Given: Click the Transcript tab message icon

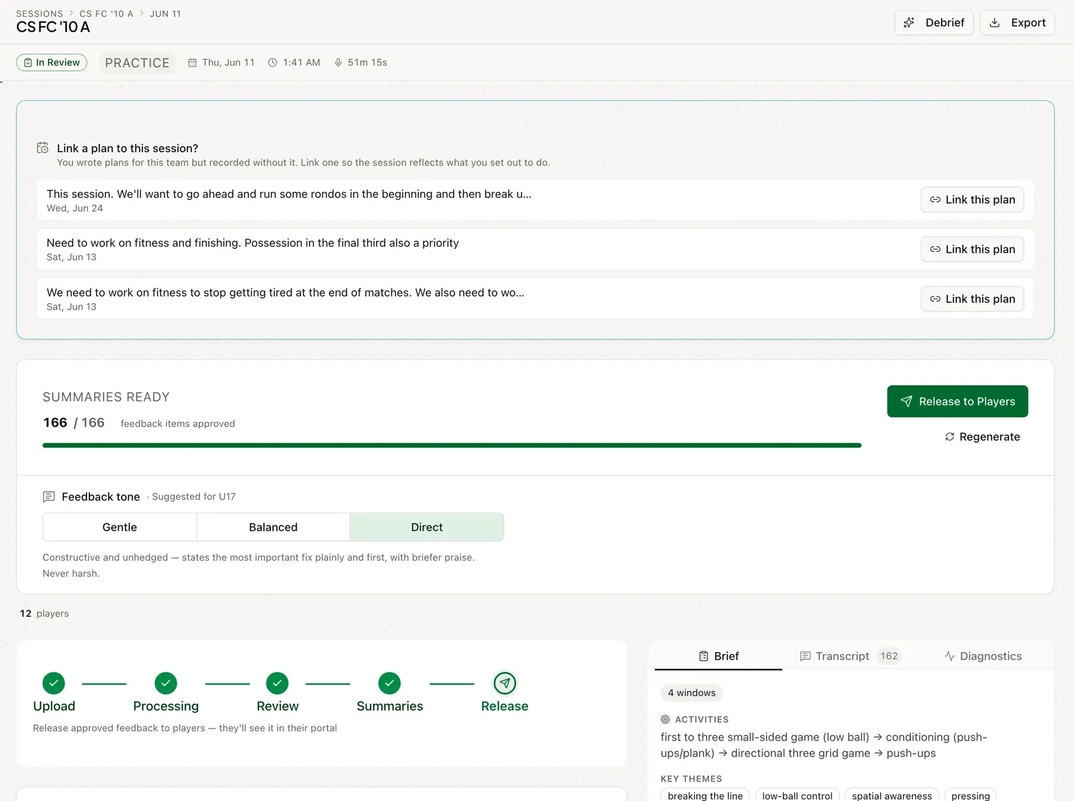Looking at the screenshot, I should coord(805,656).
